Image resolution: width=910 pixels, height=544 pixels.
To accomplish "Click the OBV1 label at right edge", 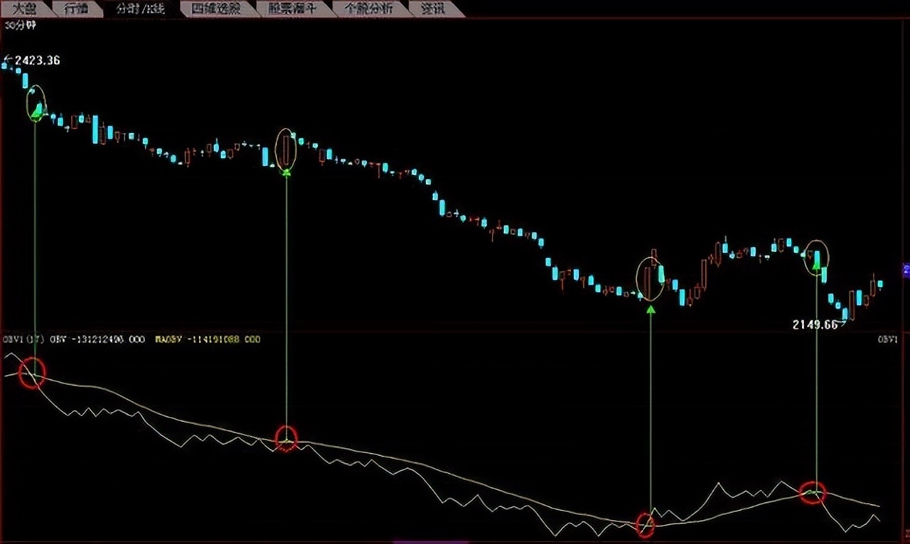I will (888, 339).
